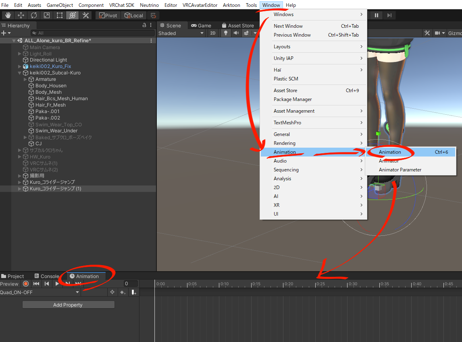Select the Rect Transform tool
462x342 pixels.
tap(59, 15)
